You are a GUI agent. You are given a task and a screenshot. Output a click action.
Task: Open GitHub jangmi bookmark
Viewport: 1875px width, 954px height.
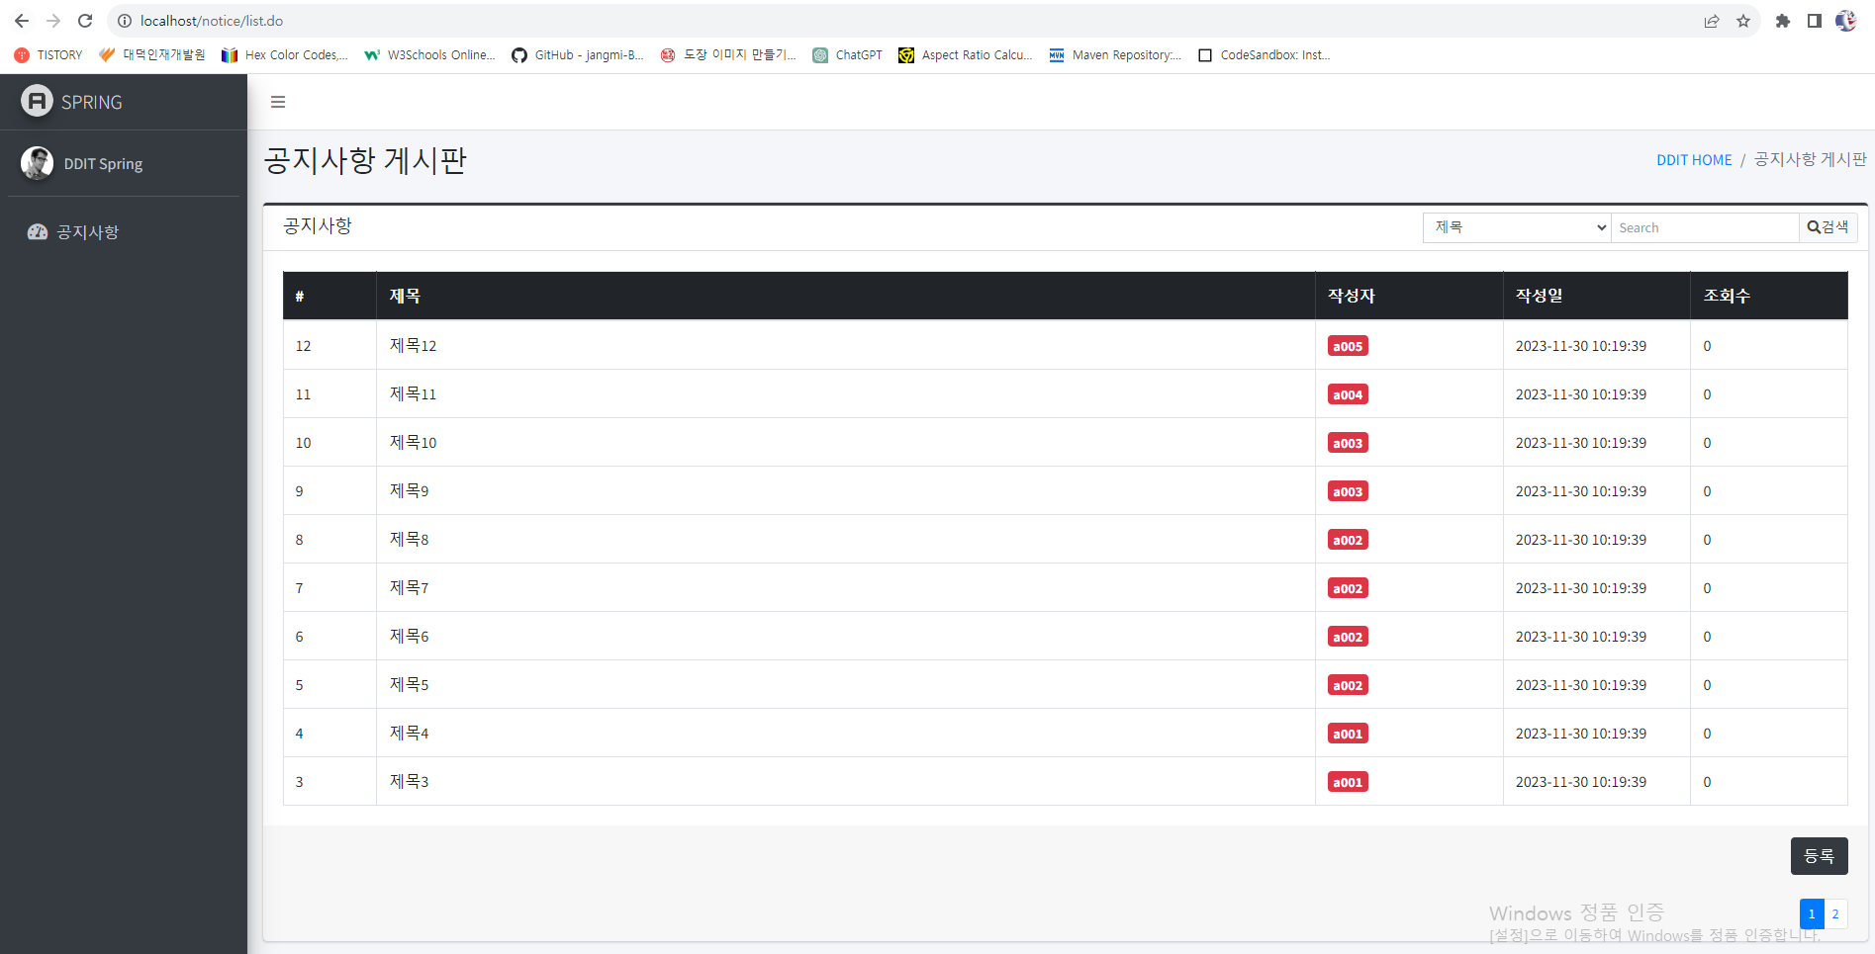578,55
